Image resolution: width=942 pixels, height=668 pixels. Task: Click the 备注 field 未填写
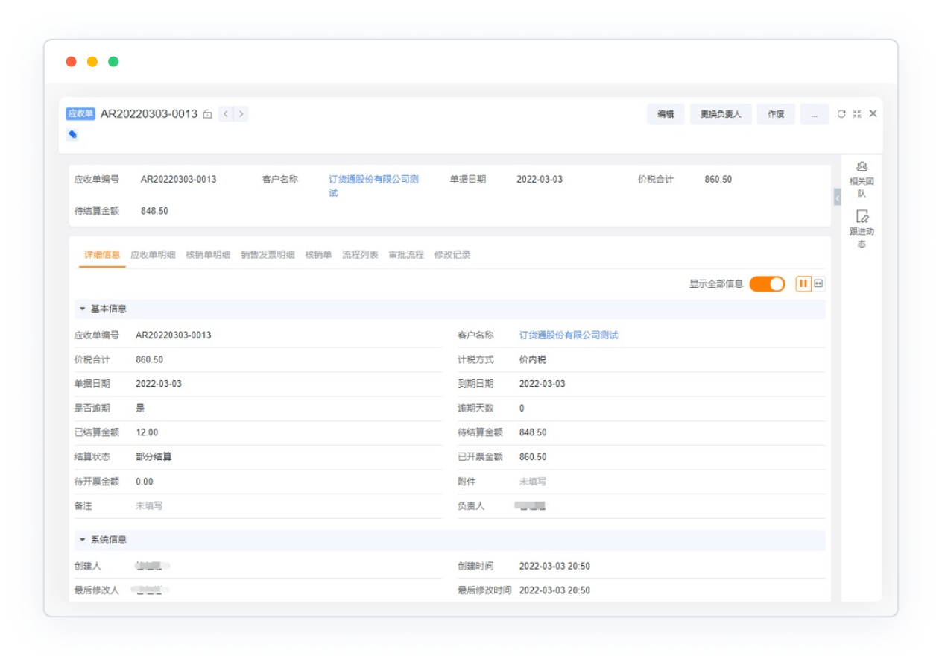148,505
